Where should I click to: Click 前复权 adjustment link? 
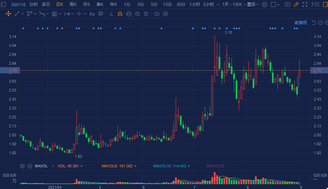click(x=301, y=22)
